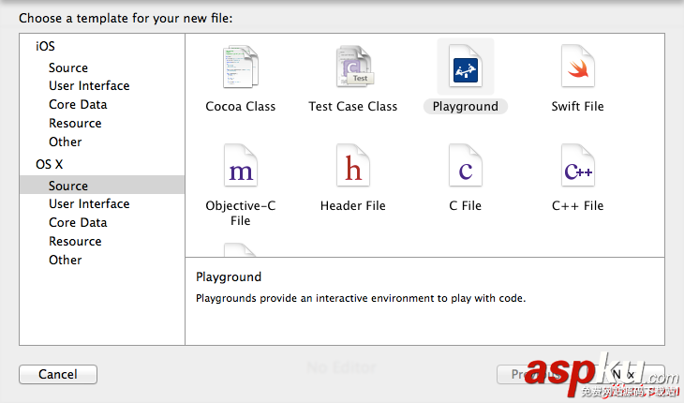The image size is (684, 403).
Task: Click the iOS category header
Action: pyautogui.click(x=45, y=46)
